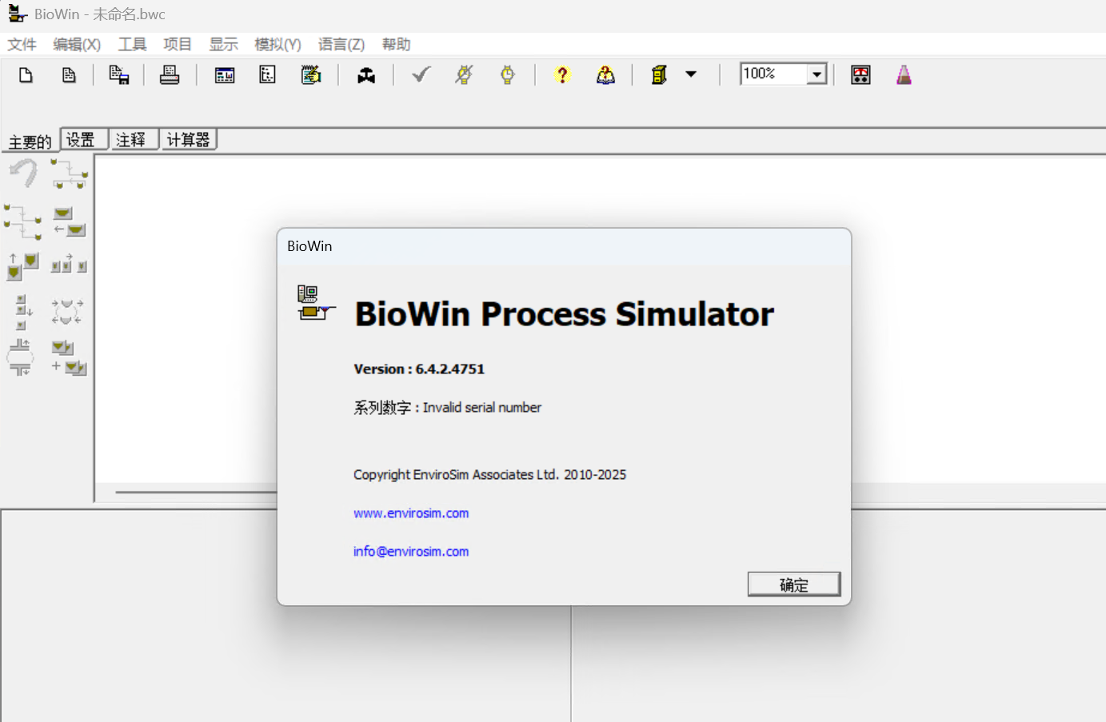1106x722 pixels.
Task: Click the notepad with pencil toolbar icon
Action: click(x=311, y=75)
